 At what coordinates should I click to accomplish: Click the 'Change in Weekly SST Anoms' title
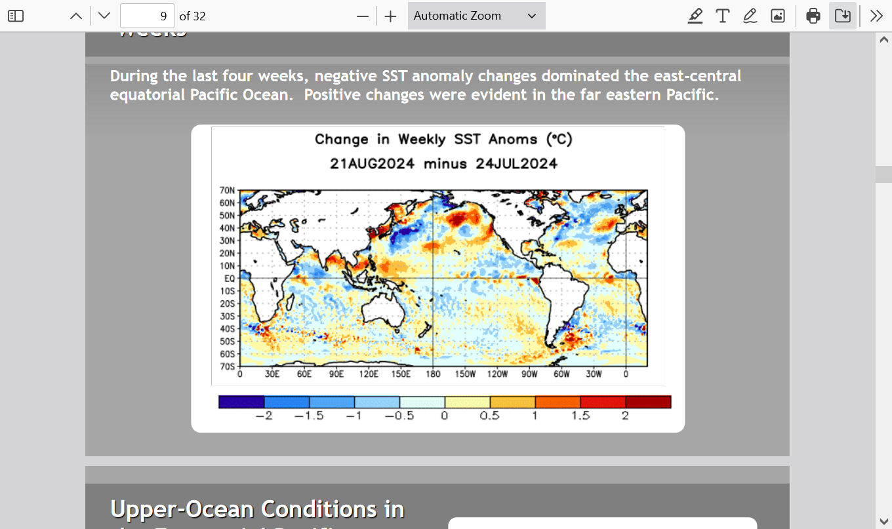[444, 139]
